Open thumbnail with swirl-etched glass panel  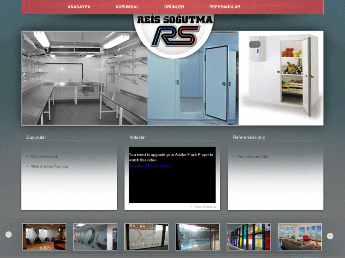coord(146,237)
